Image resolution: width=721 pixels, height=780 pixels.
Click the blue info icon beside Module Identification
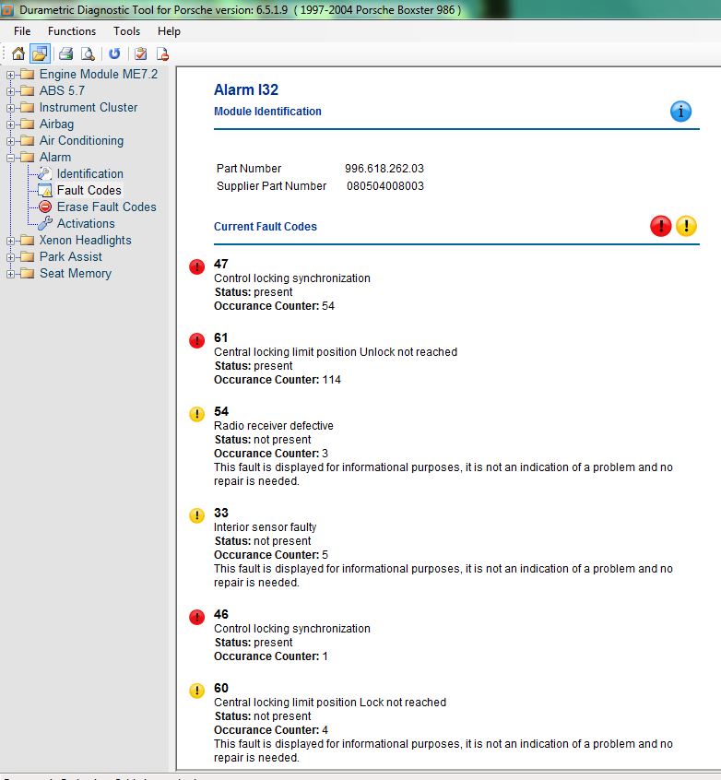[x=680, y=112]
